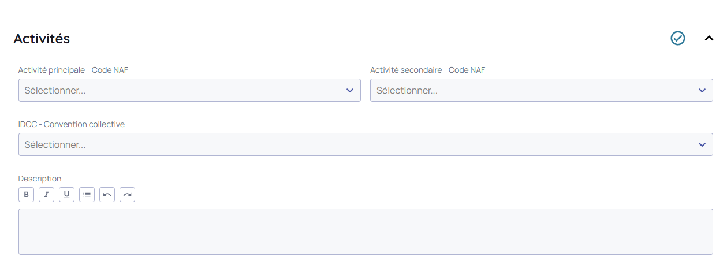This screenshot has width=727, height=275.
Task: Click the Activités section heading
Action: (x=42, y=39)
